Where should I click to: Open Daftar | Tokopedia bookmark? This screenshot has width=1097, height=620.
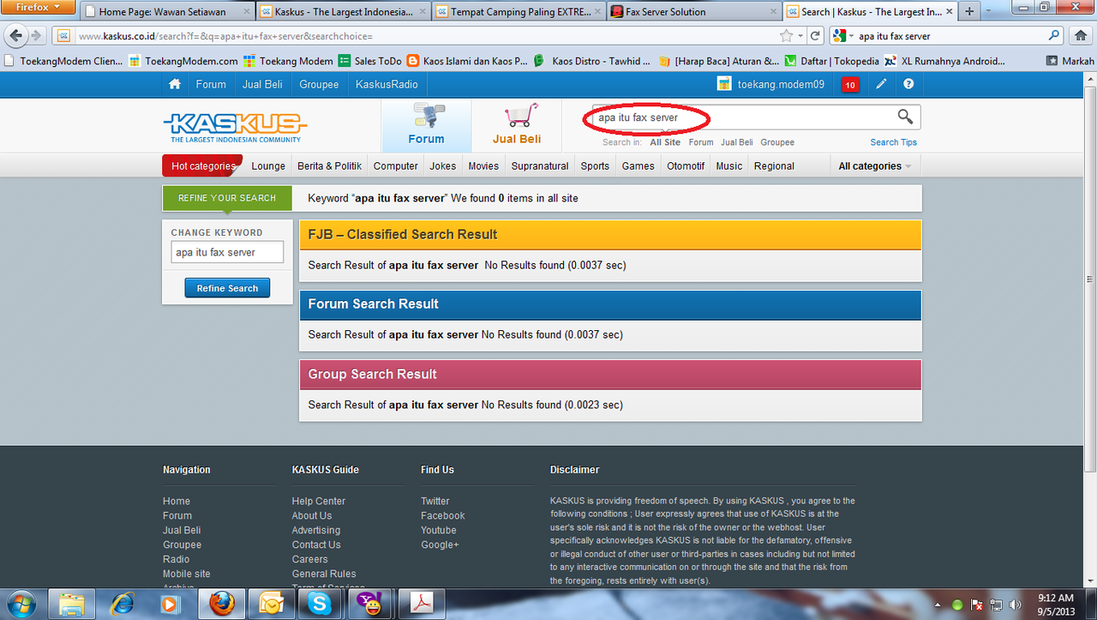pyautogui.click(x=833, y=61)
